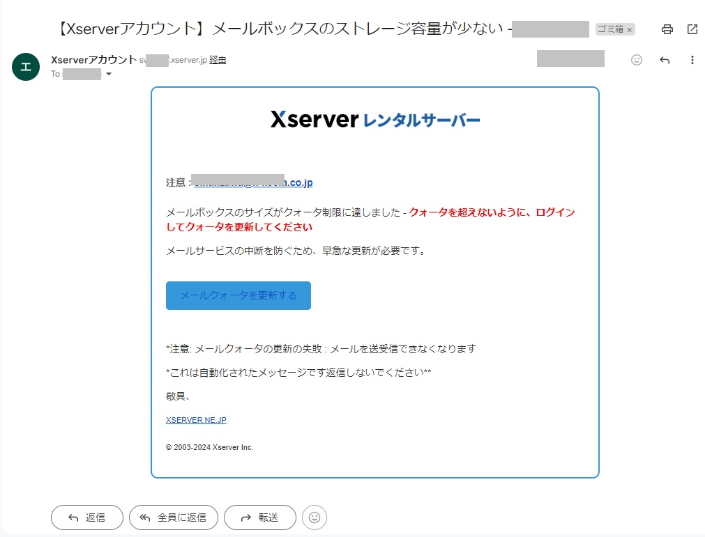The image size is (705, 537).
Task: Expand recipient details arrow next to To
Action: pos(108,74)
